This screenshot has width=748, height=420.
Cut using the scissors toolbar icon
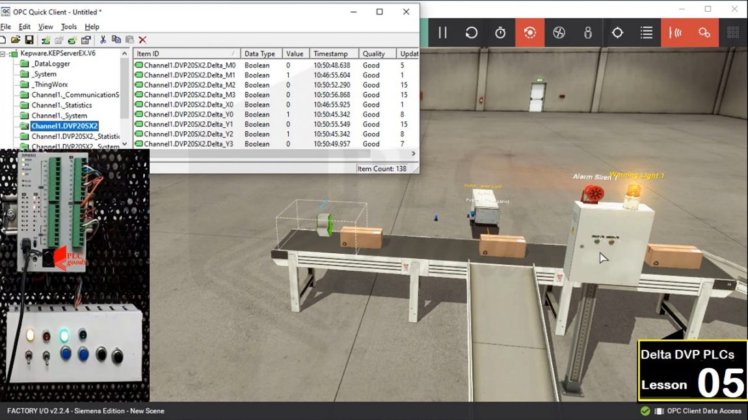pos(103,40)
